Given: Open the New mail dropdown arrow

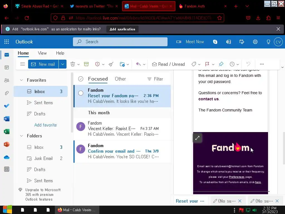Looking at the screenshot, I should (63, 64).
